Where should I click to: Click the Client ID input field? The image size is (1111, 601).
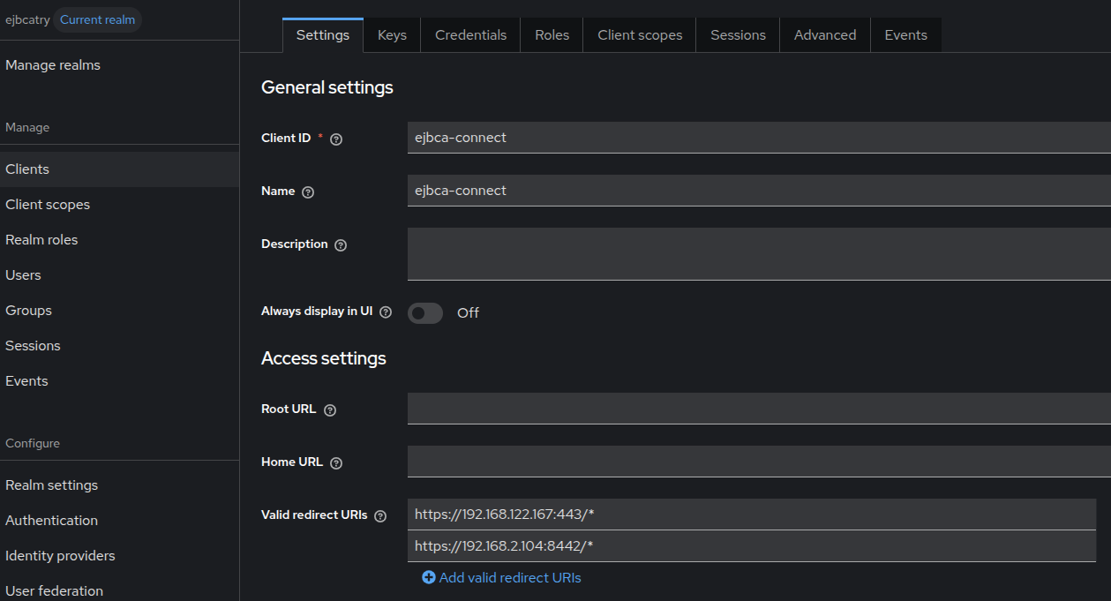point(759,138)
